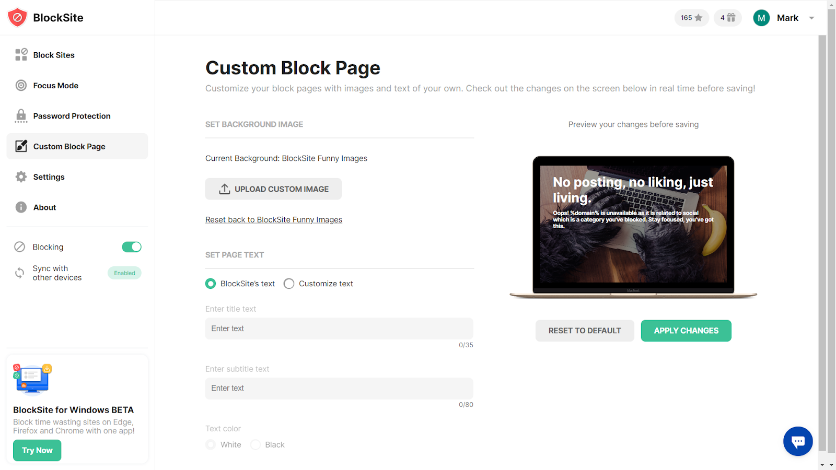Expand the Mark account dropdown arrow

[x=811, y=18]
